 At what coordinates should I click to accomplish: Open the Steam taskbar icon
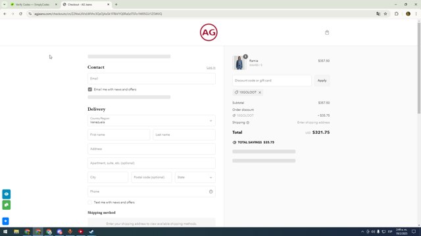coord(91,231)
